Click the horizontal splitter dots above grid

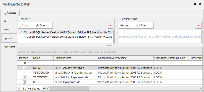point(110,46)
